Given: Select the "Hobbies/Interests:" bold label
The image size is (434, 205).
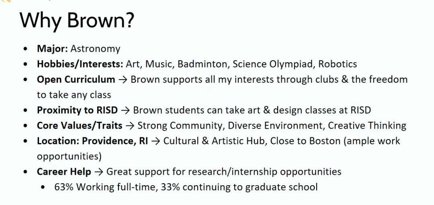Looking at the screenshot, I should click(80, 64).
